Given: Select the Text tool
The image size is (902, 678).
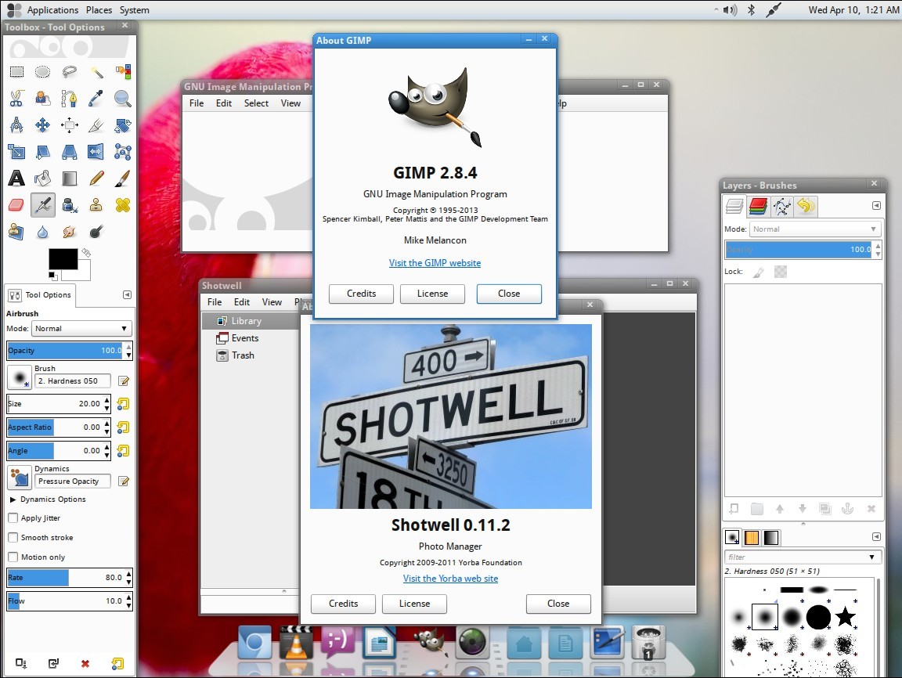Looking at the screenshot, I should [x=16, y=179].
